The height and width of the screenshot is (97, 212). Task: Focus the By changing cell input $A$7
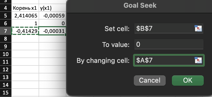[x=169, y=60]
